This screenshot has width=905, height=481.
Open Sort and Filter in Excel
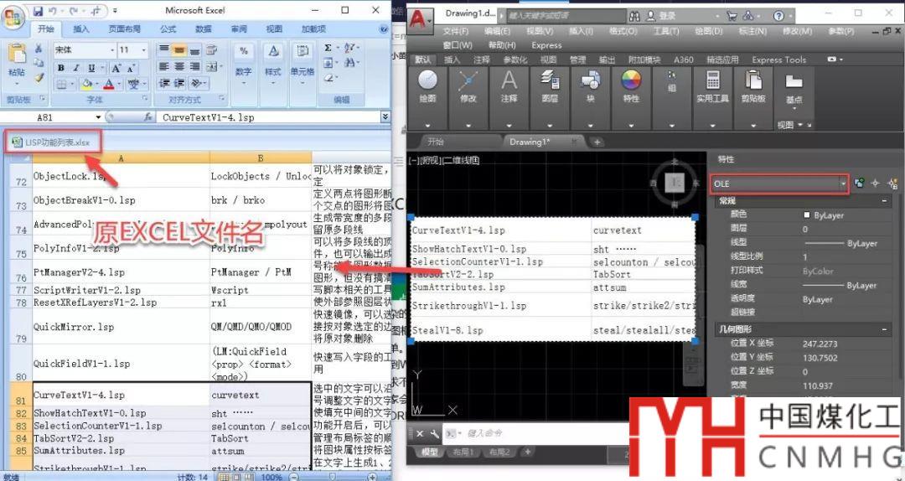click(x=349, y=49)
